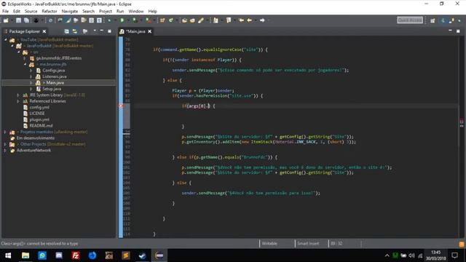Image resolution: width=466 pixels, height=262 pixels.
Task: Click the Forward navigation arrow in the toolbar
Action: point(262,20)
